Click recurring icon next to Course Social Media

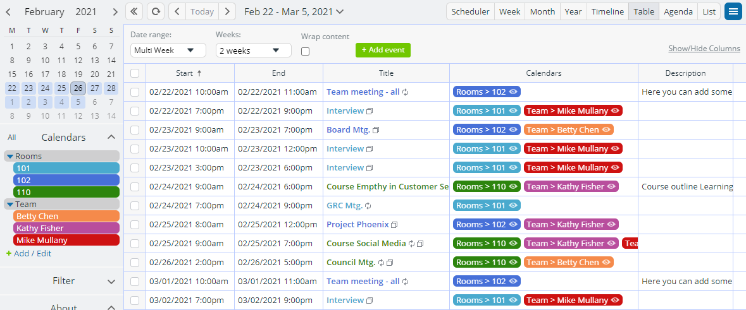pyautogui.click(x=411, y=244)
